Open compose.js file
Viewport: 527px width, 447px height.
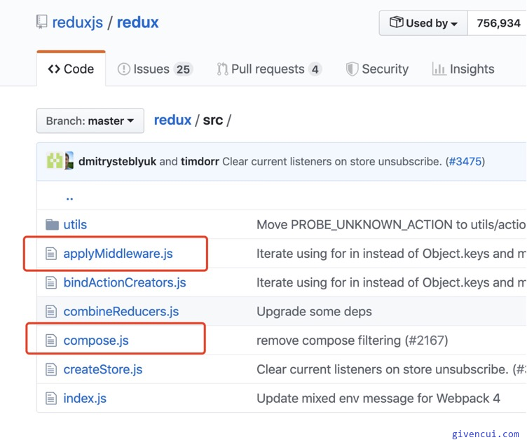(x=96, y=341)
